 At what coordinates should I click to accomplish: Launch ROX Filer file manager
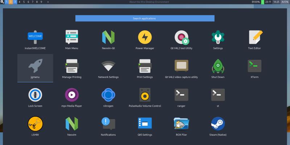(x=181, y=124)
